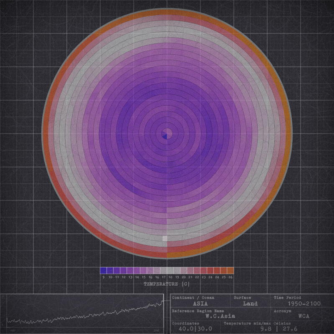Pick the legend swatch above number 22
The width and height of the screenshot is (334, 334).
(197, 271)
